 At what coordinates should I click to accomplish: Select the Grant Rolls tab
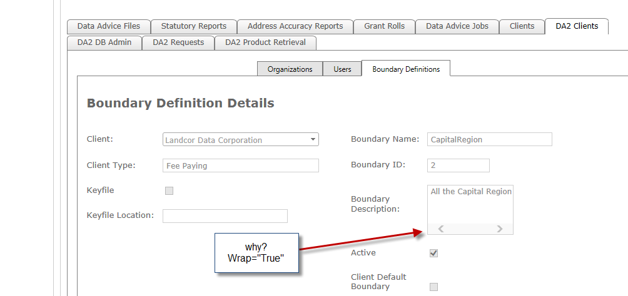384,26
